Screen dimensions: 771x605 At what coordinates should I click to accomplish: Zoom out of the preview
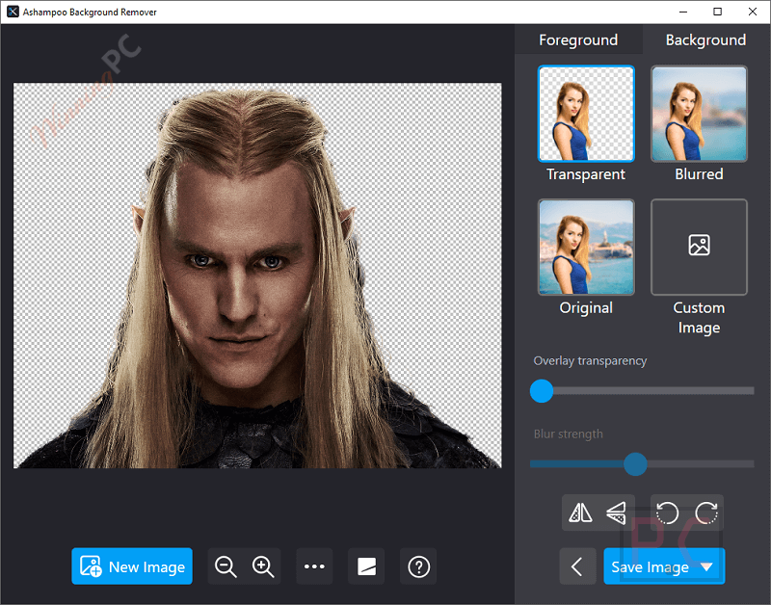coord(226,566)
